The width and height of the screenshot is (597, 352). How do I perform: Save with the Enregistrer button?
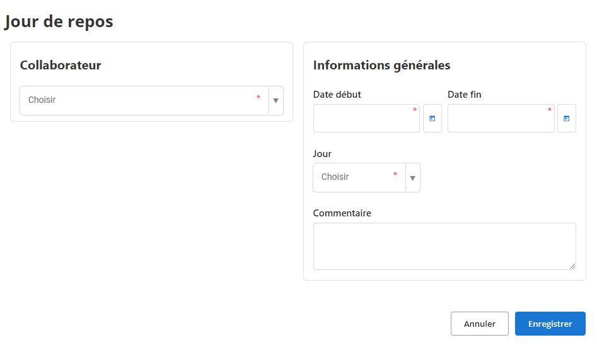[550, 324]
